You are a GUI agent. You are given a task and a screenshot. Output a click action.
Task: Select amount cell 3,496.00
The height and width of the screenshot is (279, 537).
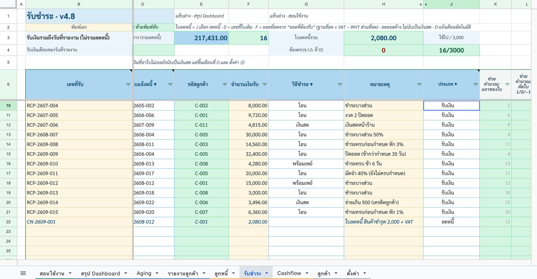(249, 203)
